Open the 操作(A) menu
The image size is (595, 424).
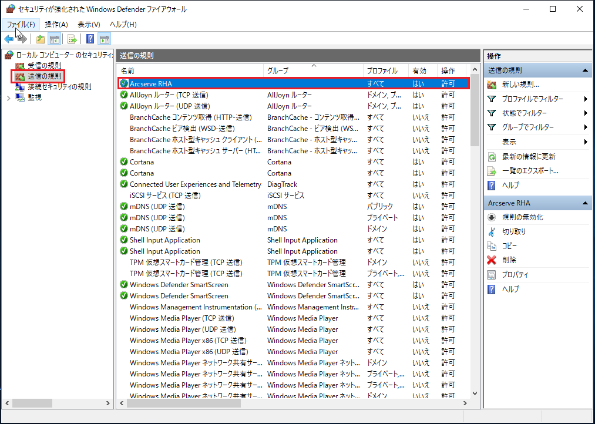click(56, 25)
